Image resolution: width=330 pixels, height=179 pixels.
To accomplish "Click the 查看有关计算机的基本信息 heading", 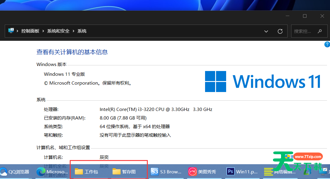I will (x=72, y=52).
